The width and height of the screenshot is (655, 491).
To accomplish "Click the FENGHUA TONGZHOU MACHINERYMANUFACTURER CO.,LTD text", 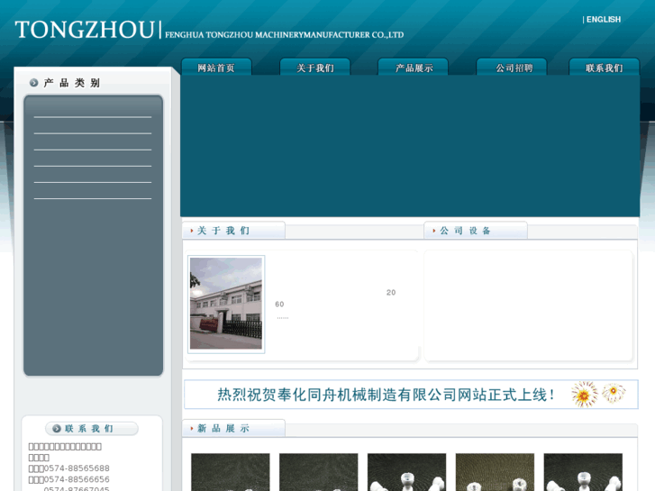I will (x=285, y=34).
